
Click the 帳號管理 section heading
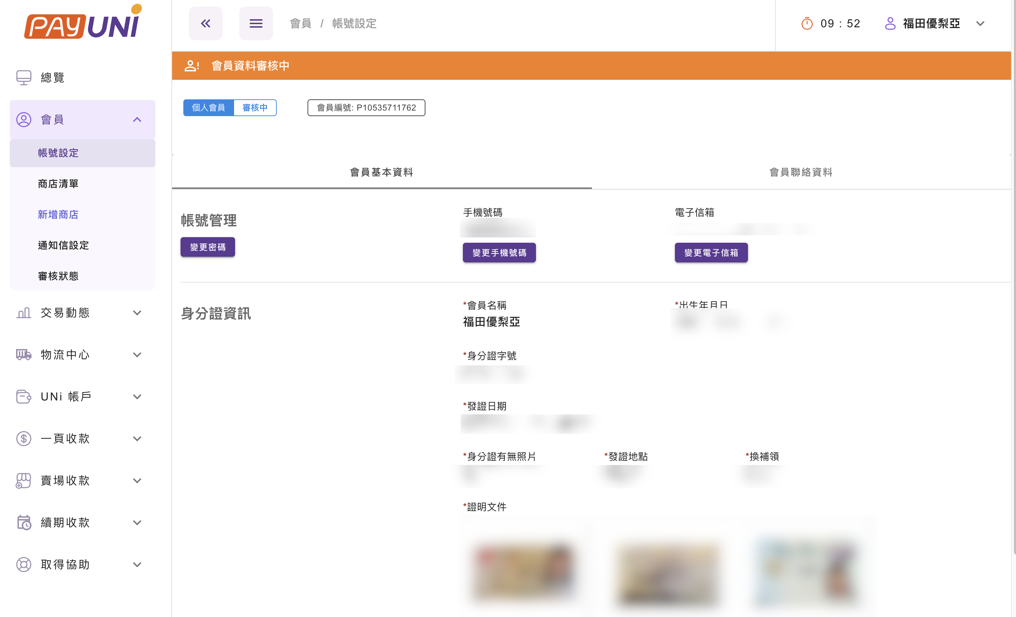(209, 220)
